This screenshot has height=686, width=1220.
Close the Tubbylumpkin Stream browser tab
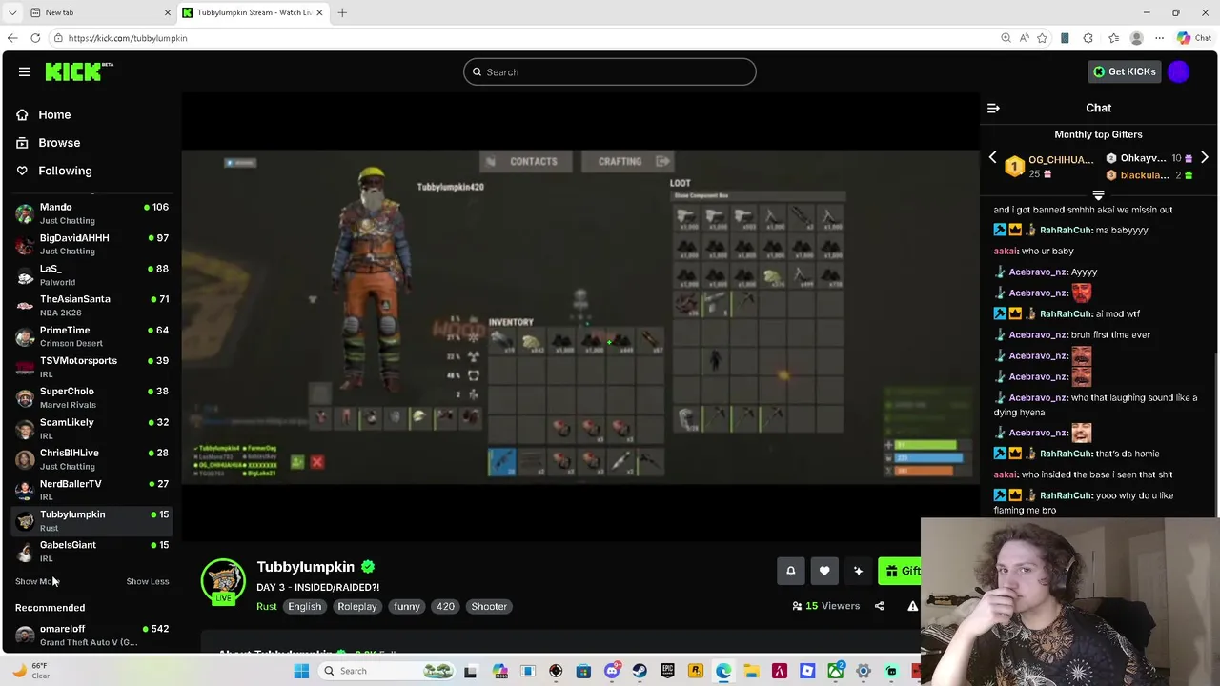[x=319, y=12]
